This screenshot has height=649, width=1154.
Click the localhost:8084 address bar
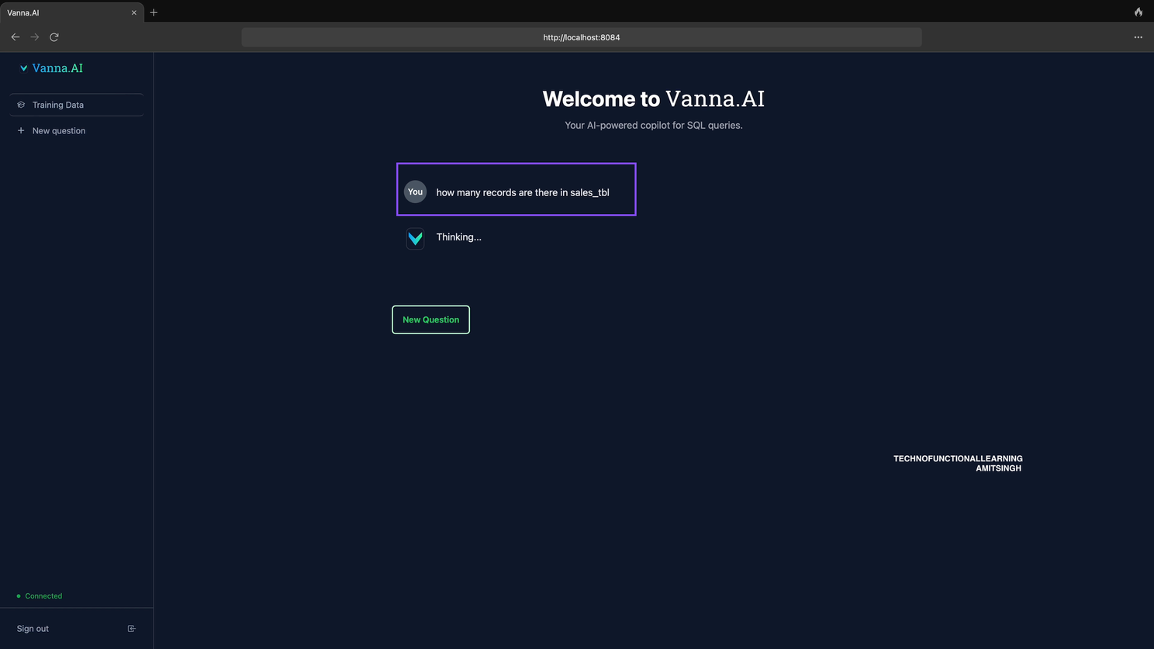tap(582, 37)
